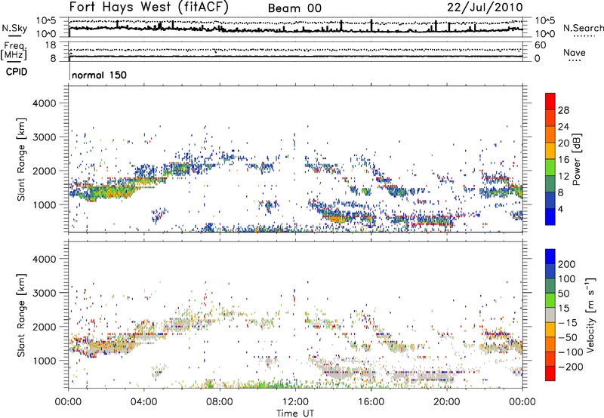
Task: Click the '200' velocity colorbar tick value
Action: click(567, 264)
